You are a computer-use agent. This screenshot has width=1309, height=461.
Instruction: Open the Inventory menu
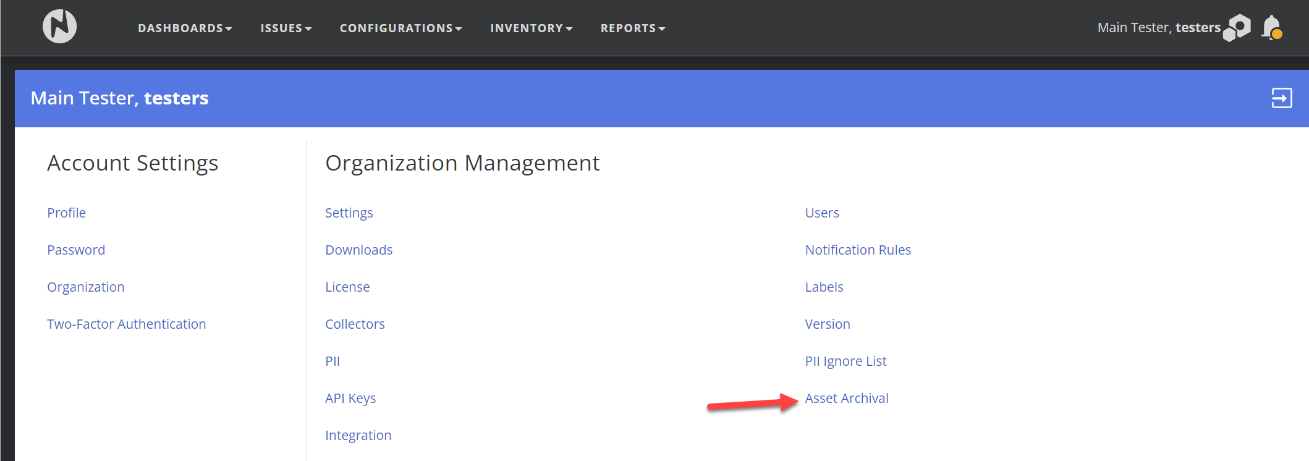(x=531, y=28)
